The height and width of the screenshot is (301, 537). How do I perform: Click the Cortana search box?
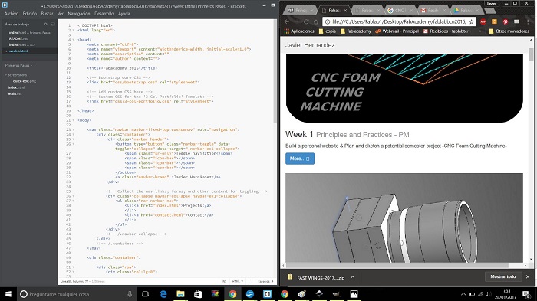tap(77, 294)
